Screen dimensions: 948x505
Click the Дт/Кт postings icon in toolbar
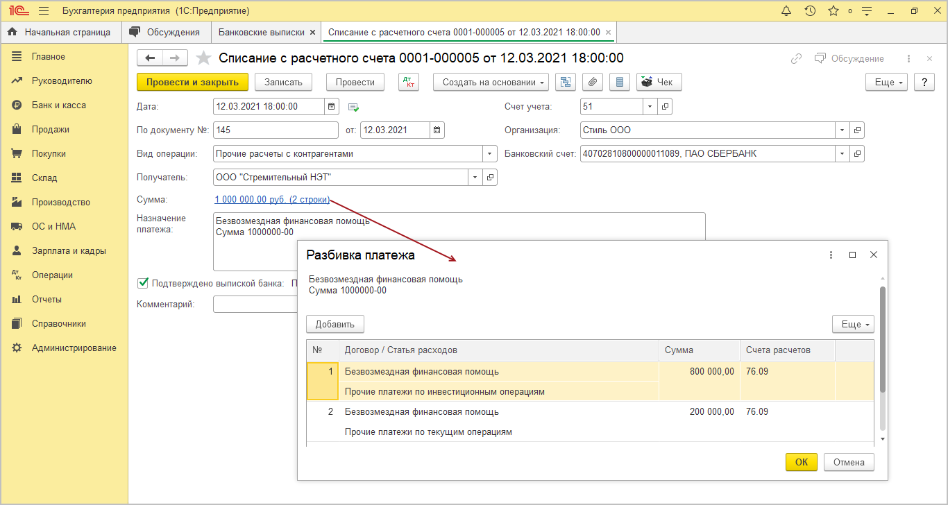(x=409, y=82)
